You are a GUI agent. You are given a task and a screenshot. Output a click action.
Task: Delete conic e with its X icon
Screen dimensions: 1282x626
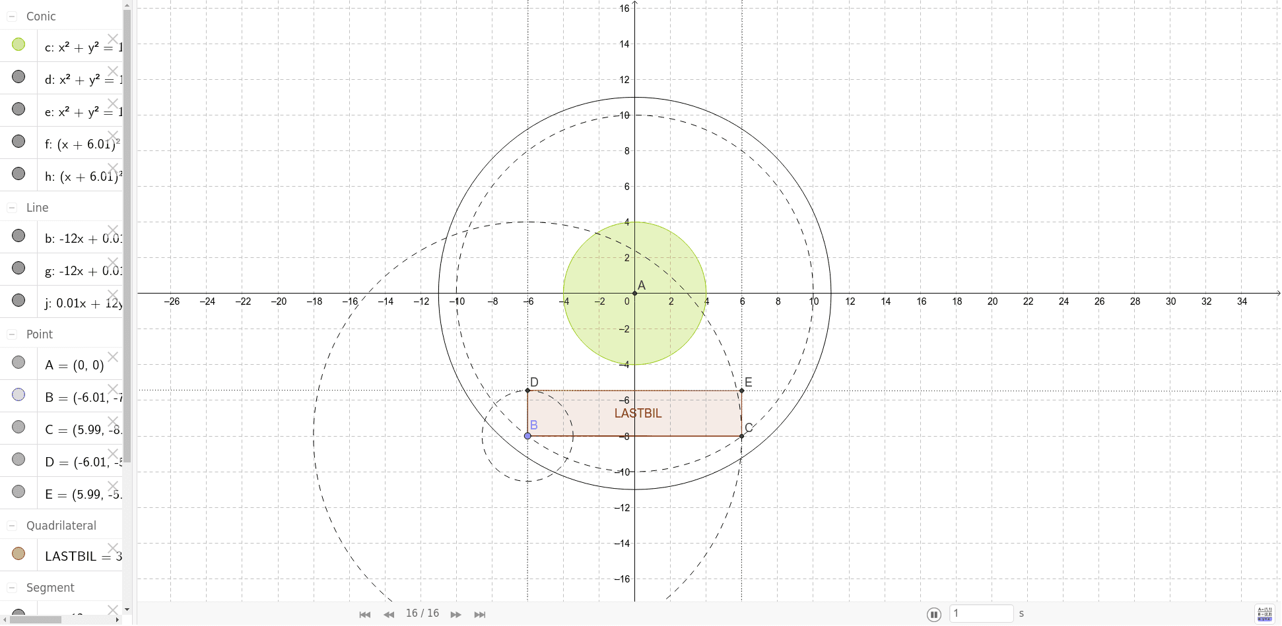(x=113, y=104)
